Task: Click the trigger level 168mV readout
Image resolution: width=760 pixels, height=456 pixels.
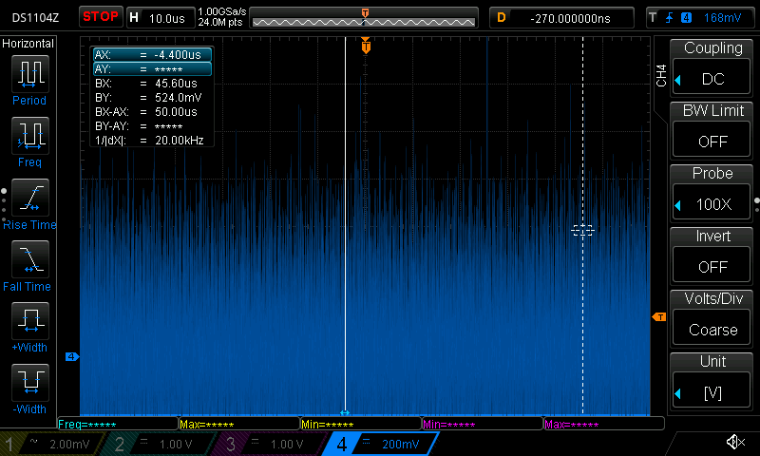Action: [722, 18]
